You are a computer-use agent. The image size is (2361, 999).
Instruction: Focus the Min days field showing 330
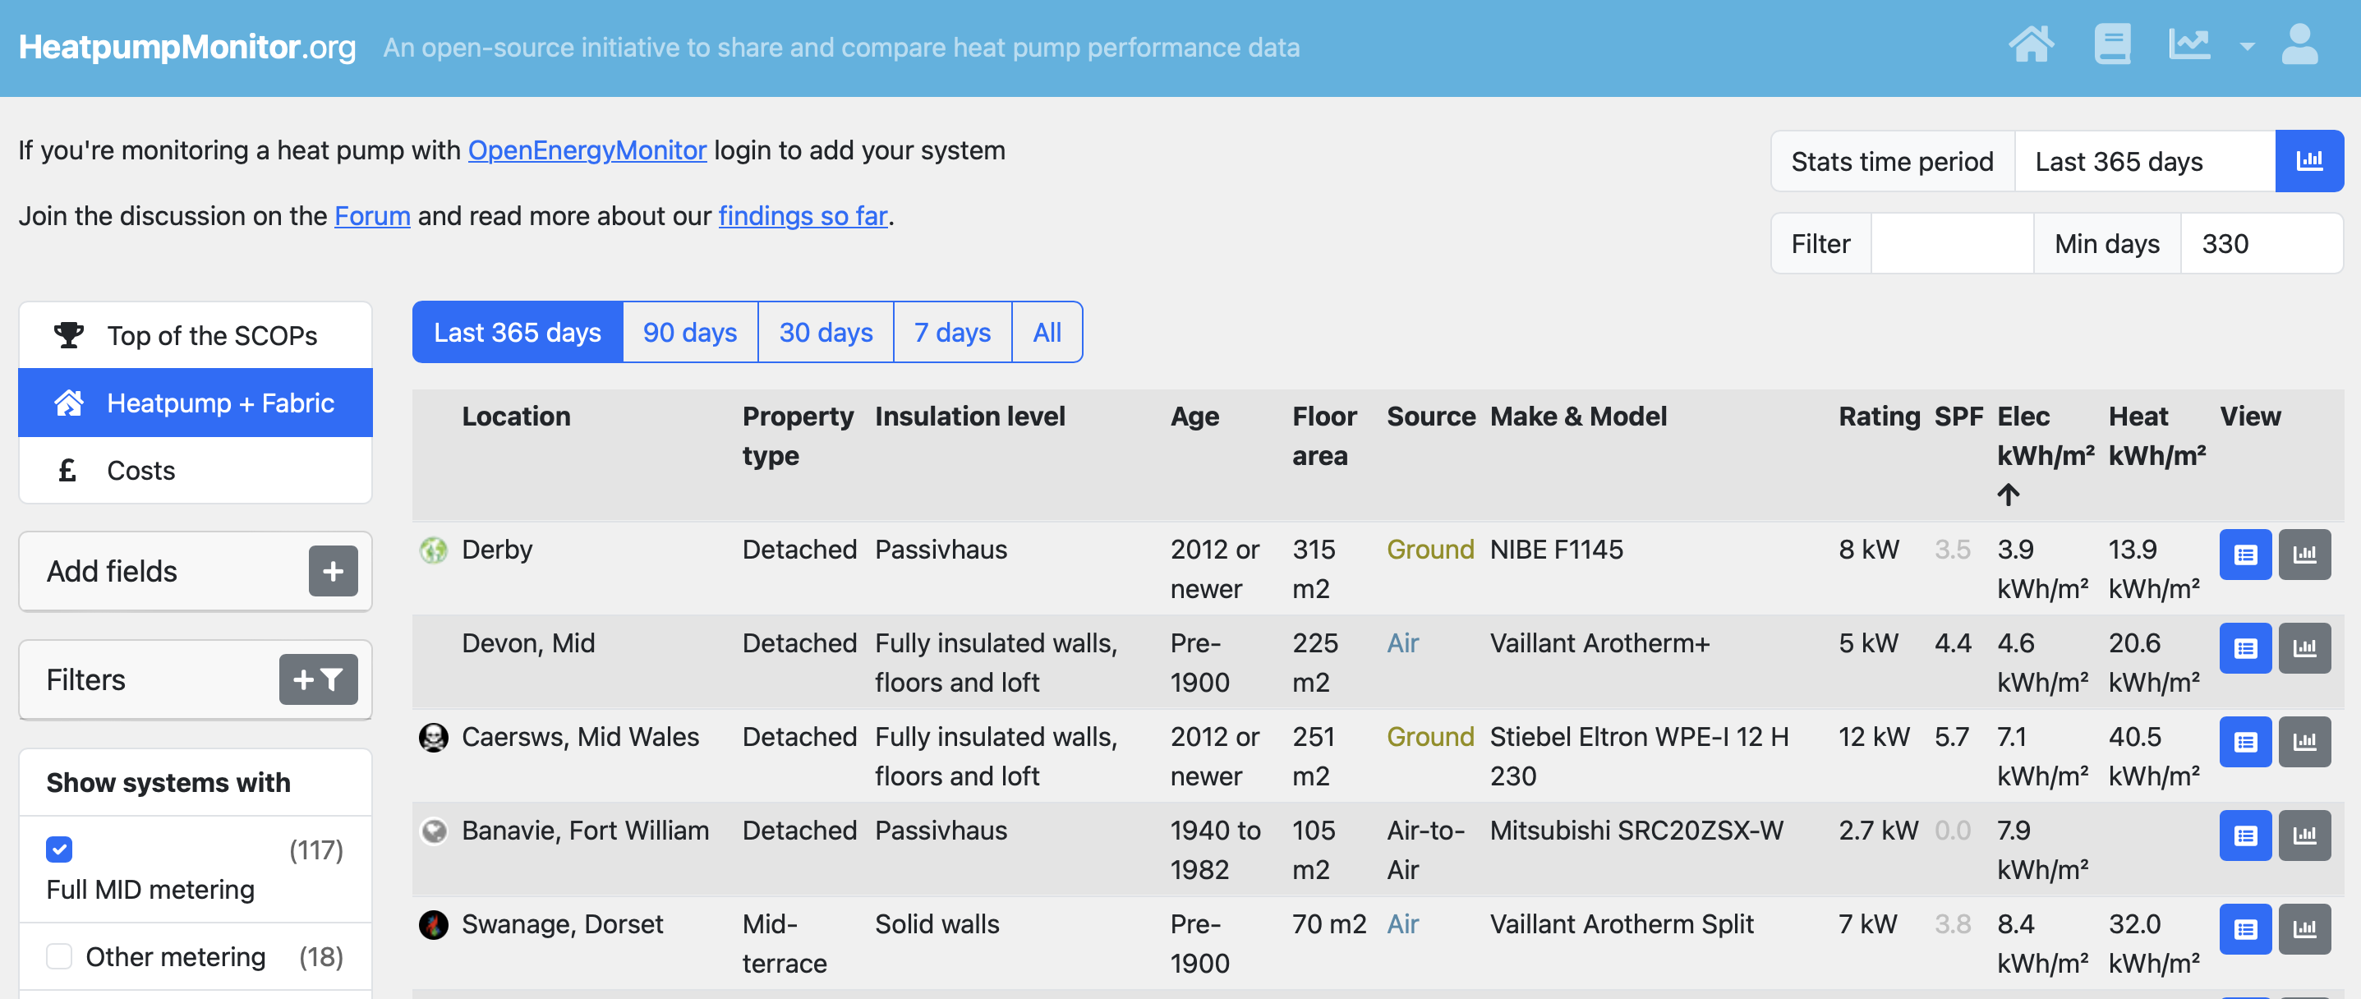point(2261,244)
